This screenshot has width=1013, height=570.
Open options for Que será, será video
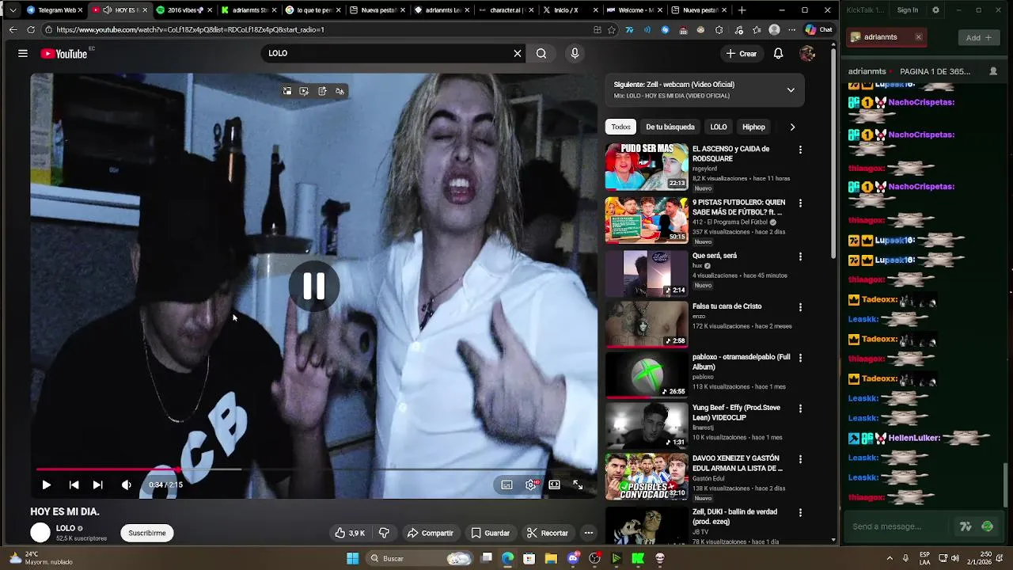tap(800, 256)
